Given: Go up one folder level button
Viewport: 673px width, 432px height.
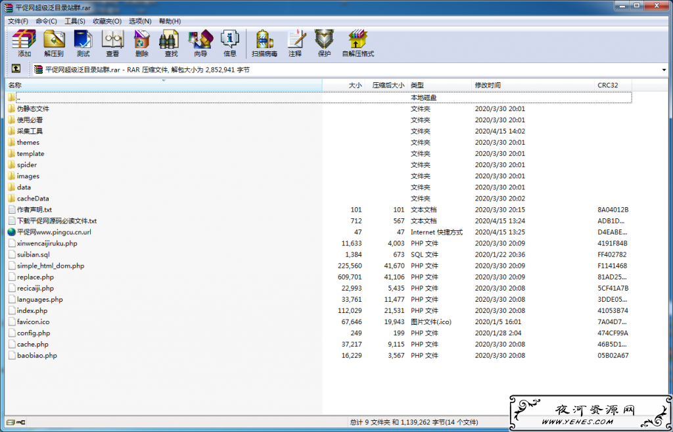Looking at the screenshot, I should tap(16, 68).
